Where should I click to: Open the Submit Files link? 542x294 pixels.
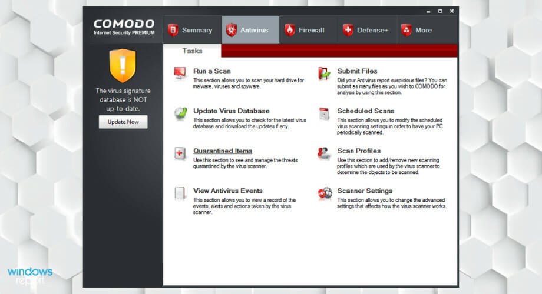pos(358,71)
